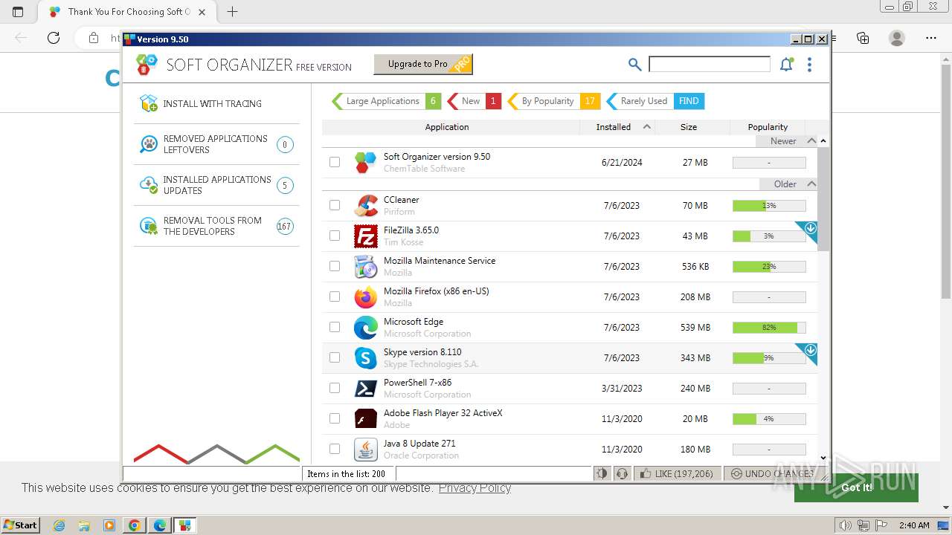Open Internet Explorer from the taskbar
The height and width of the screenshot is (535, 952).
tap(59, 525)
